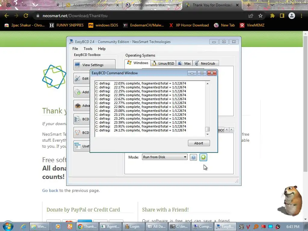The height and width of the screenshot is (231, 308).
Task: Toggle Chrome side panel icon
Action: (x=282, y=16)
